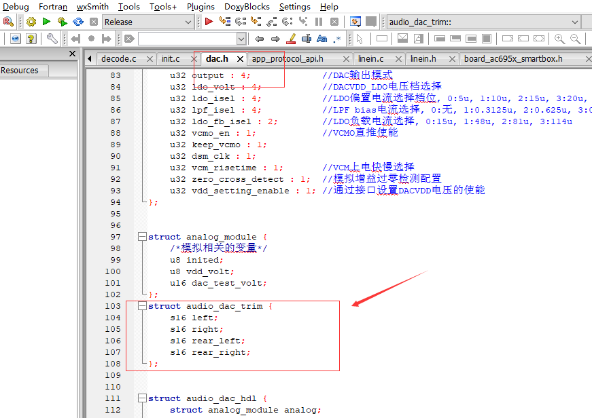Click the wrench icon in the toolbar
The width and height of the screenshot is (592, 418).
coord(52,39)
